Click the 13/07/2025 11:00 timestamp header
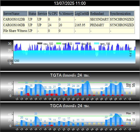Screen dimensions: 140x132 click(x=70, y=3)
